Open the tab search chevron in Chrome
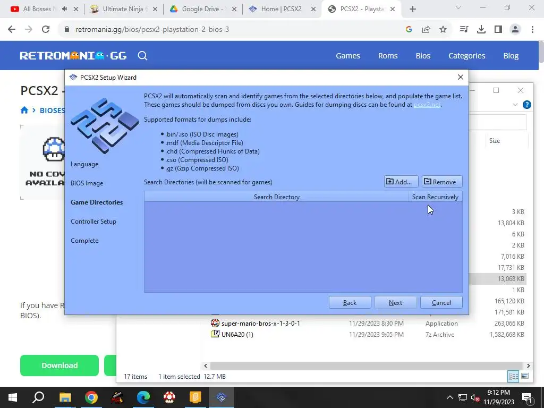This screenshot has width=544, height=408. coord(458,7)
